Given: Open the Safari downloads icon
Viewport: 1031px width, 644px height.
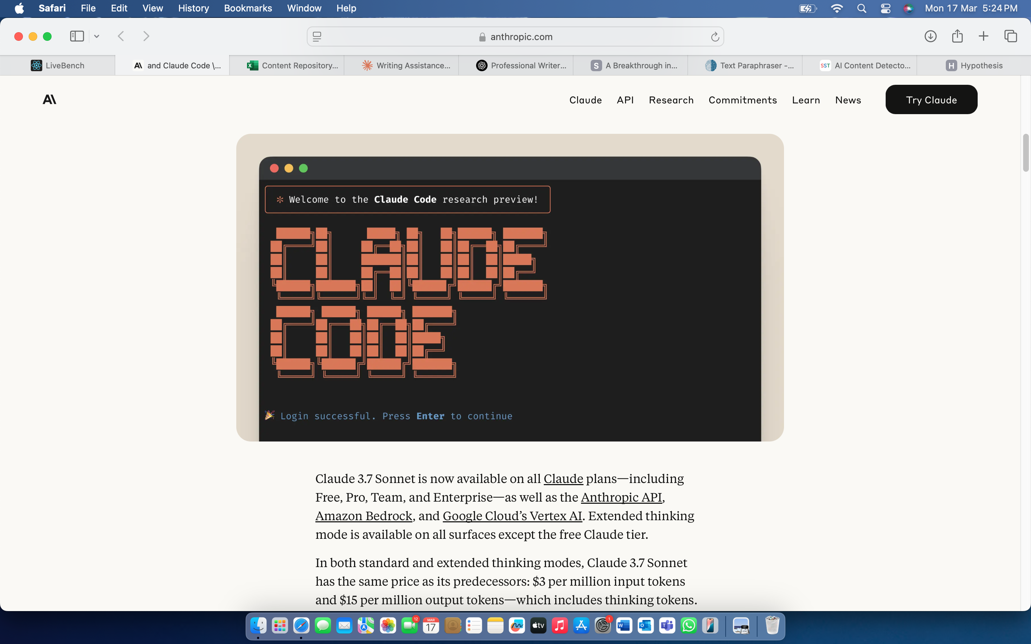Looking at the screenshot, I should coord(930,36).
